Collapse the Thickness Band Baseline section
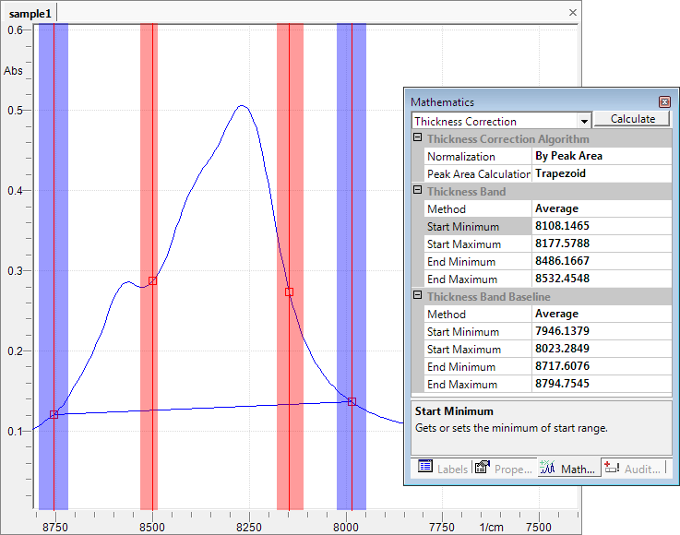Image resolution: width=680 pixels, height=535 pixels. click(x=417, y=296)
